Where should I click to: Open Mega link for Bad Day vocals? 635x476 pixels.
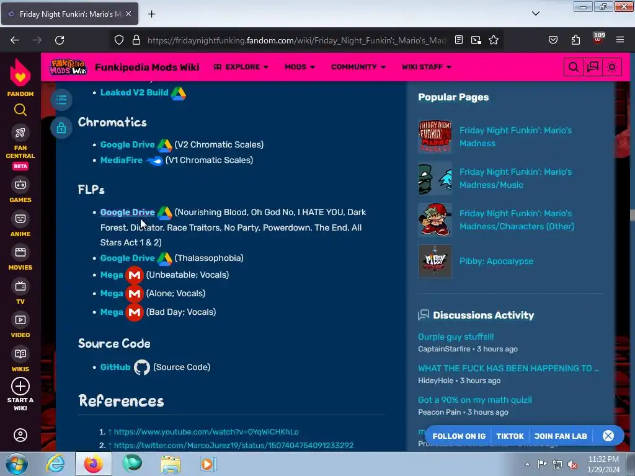point(112,312)
